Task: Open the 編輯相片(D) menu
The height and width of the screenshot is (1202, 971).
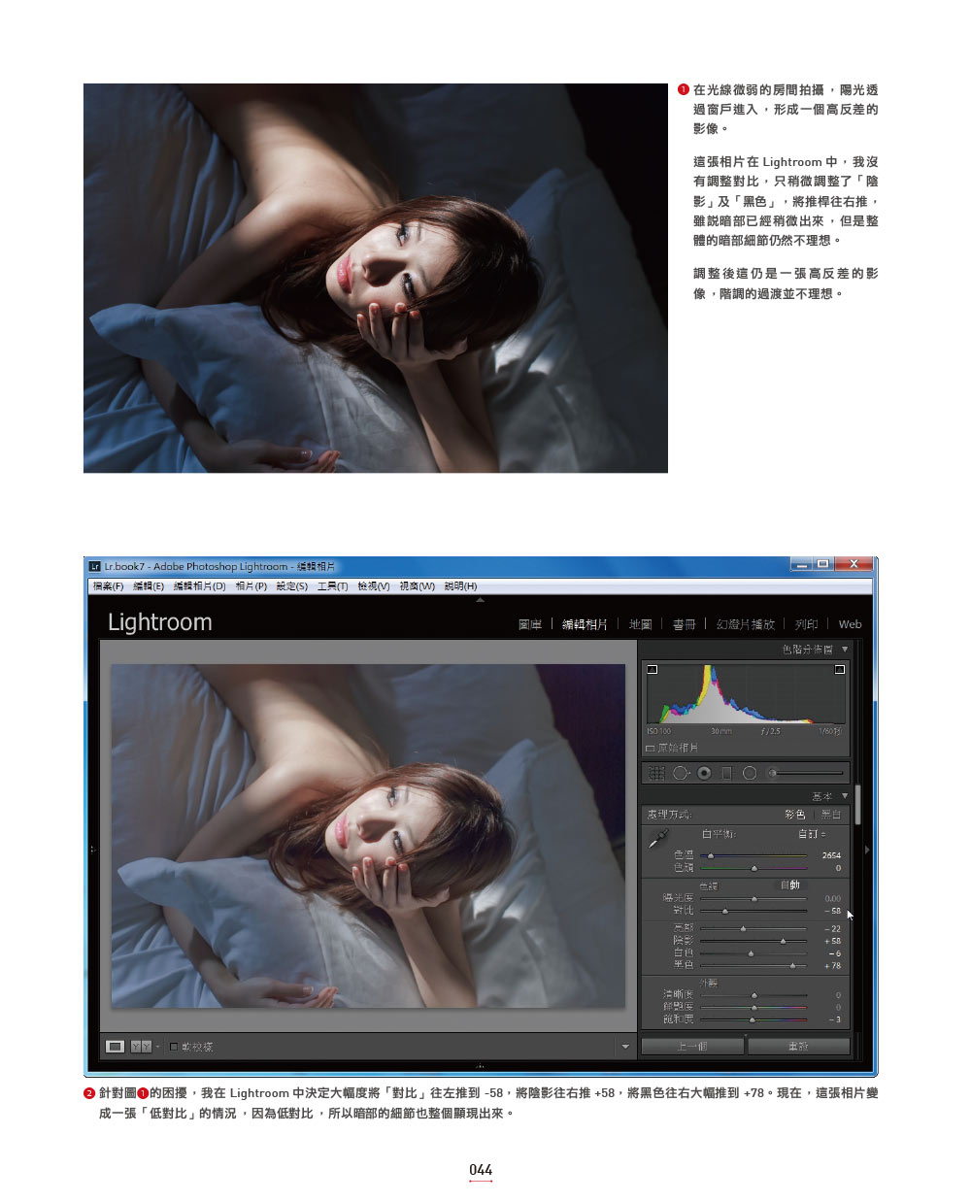Action: pos(200,586)
